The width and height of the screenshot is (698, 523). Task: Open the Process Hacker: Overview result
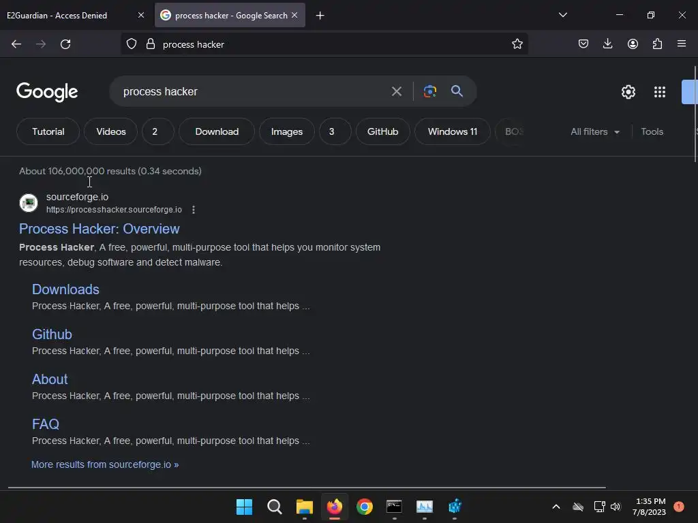(x=100, y=229)
